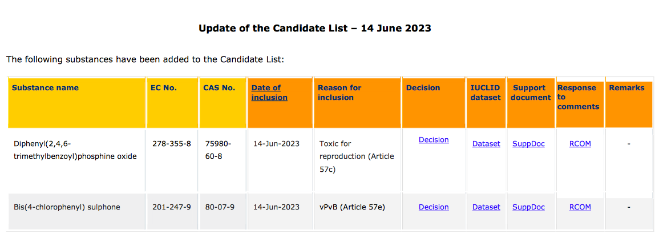The height and width of the screenshot is (238, 659).
Task: Open Decision link for Diphenyl(2,4,6-trimethylbenzoyl)phosphine oxide
Action: point(434,140)
